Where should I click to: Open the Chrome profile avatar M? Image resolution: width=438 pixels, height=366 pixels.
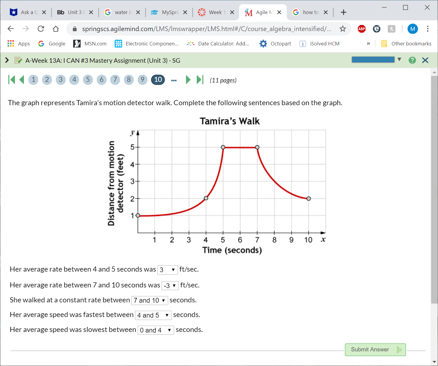pyautogui.click(x=413, y=29)
